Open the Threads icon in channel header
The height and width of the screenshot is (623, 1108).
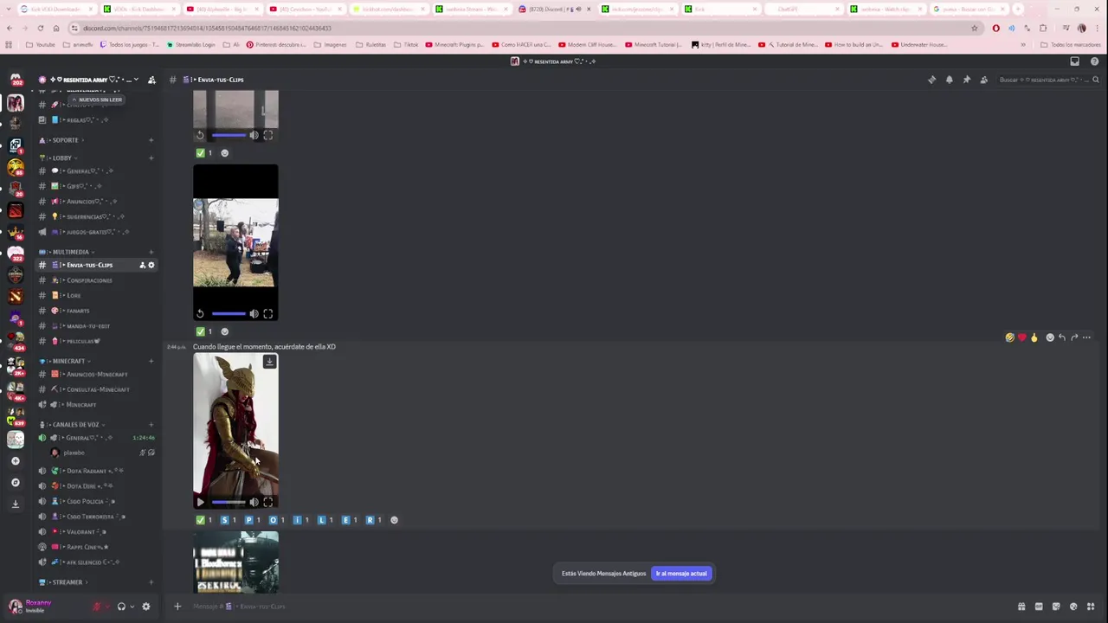coord(931,80)
